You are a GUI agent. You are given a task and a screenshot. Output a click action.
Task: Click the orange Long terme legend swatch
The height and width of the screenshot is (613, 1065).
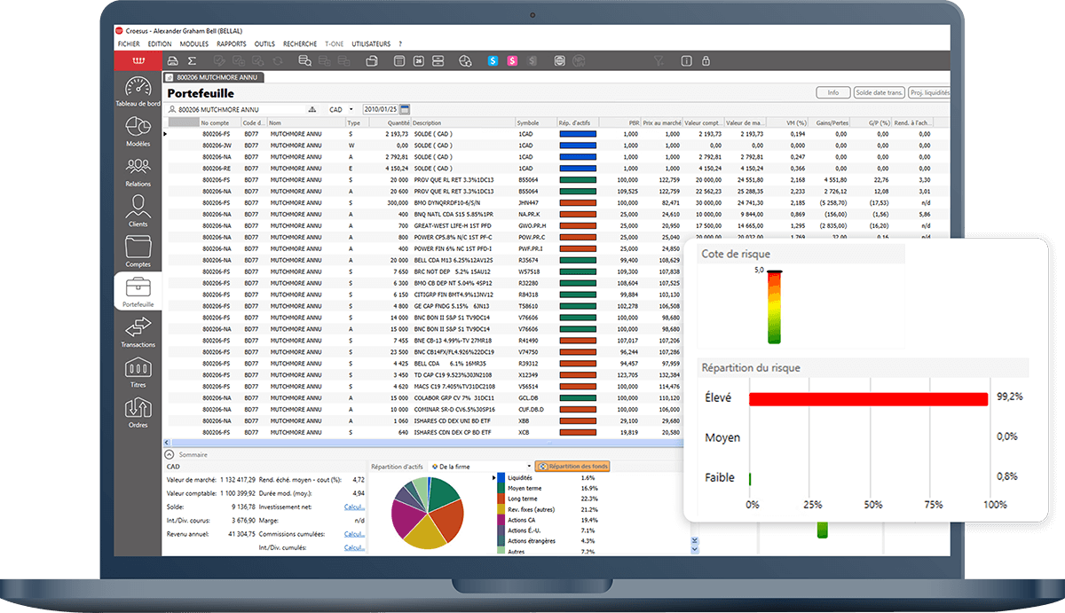tap(501, 499)
